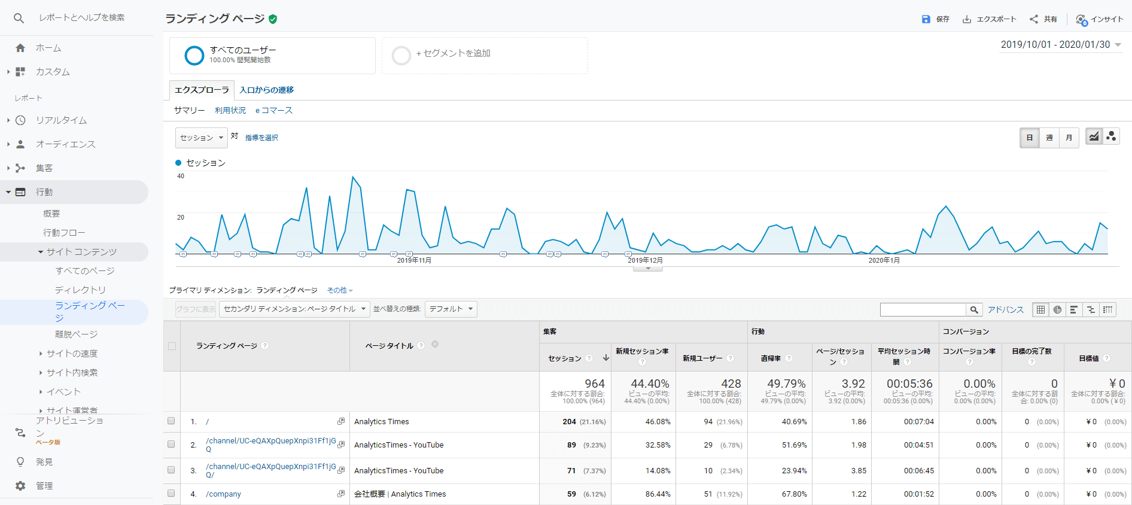Open the インサイト insights icon
The image size is (1132, 505).
(1082, 20)
